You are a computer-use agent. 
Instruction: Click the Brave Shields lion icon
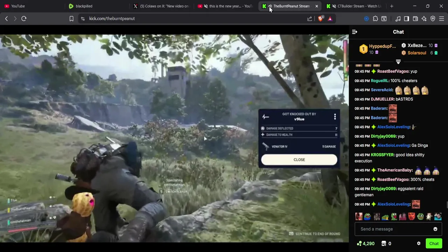[321, 19]
